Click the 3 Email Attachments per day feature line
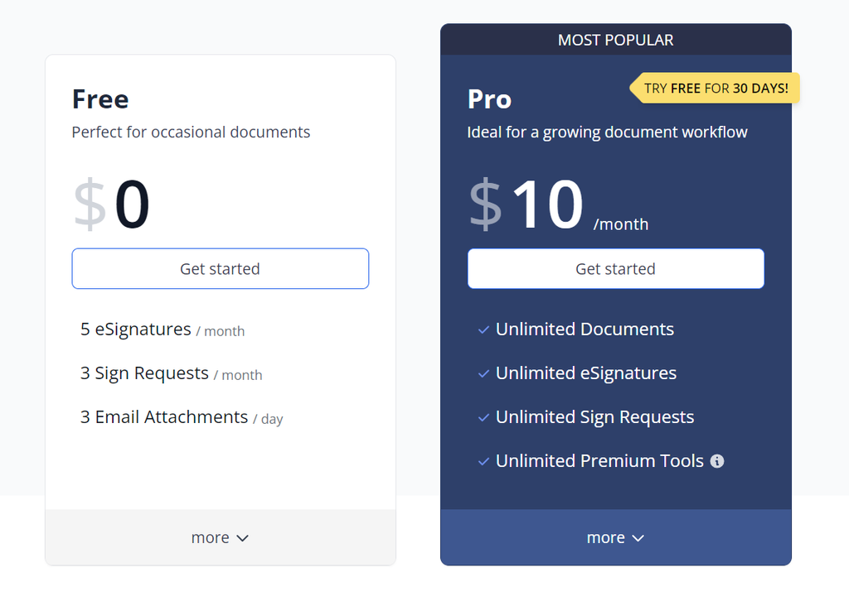 pyautogui.click(x=182, y=417)
